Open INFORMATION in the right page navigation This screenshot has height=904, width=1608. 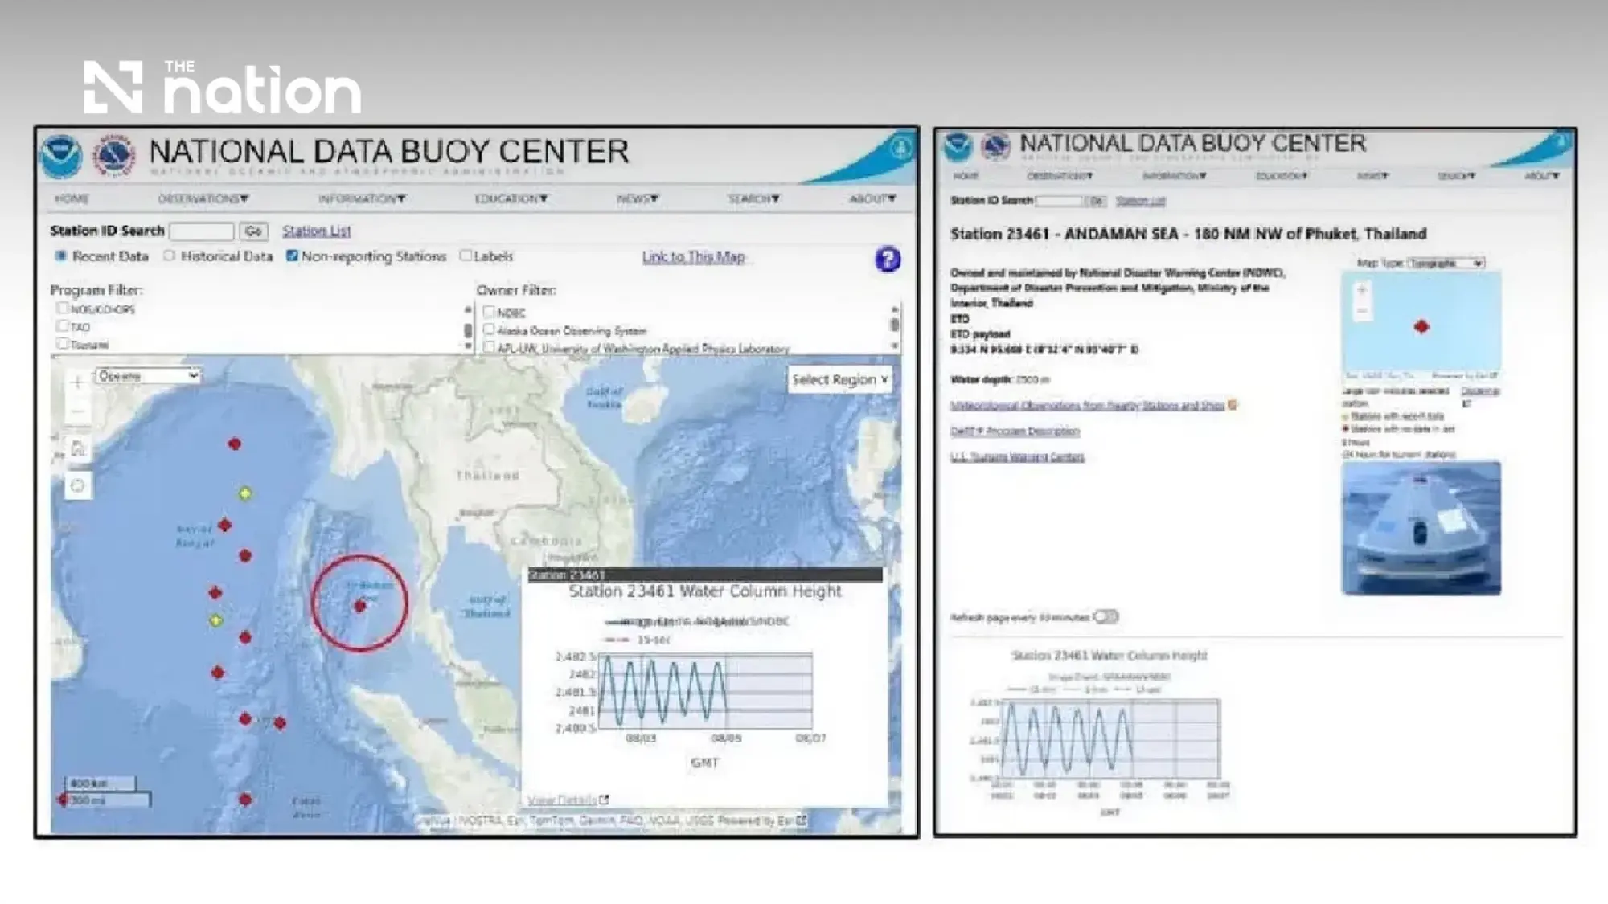click(1175, 176)
